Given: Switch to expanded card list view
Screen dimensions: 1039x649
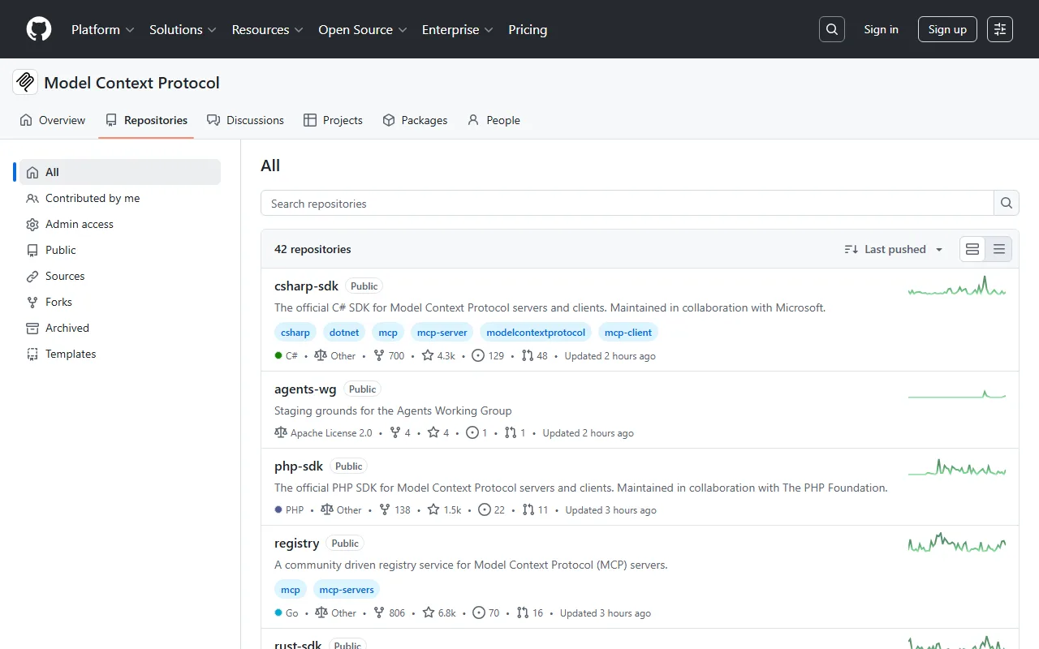Looking at the screenshot, I should tap(972, 249).
